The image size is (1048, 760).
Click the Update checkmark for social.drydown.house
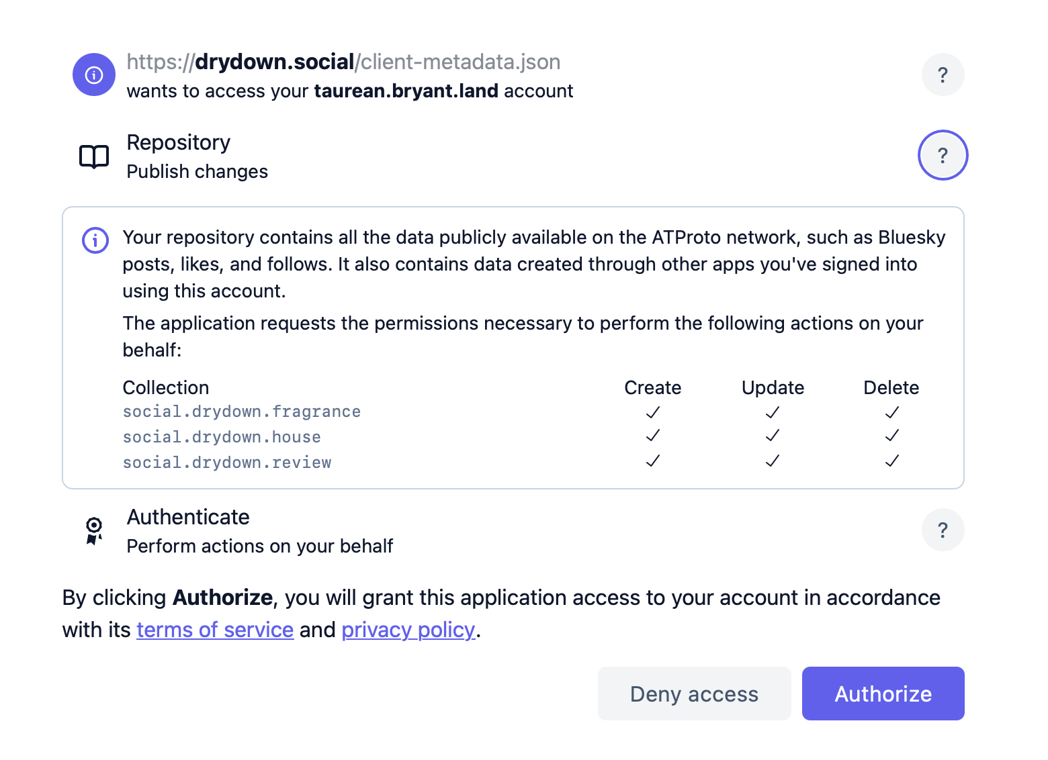coord(773,436)
